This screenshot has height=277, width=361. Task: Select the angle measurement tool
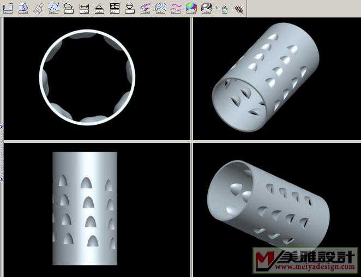pos(99,8)
